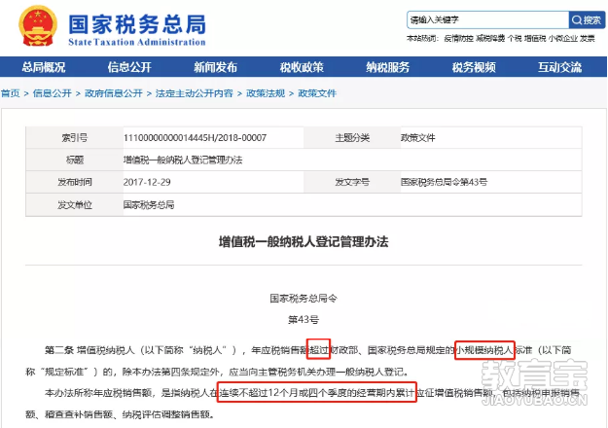Select the index number 11100000000014445H/2018-00007
This screenshot has width=608, height=428.
[195, 137]
